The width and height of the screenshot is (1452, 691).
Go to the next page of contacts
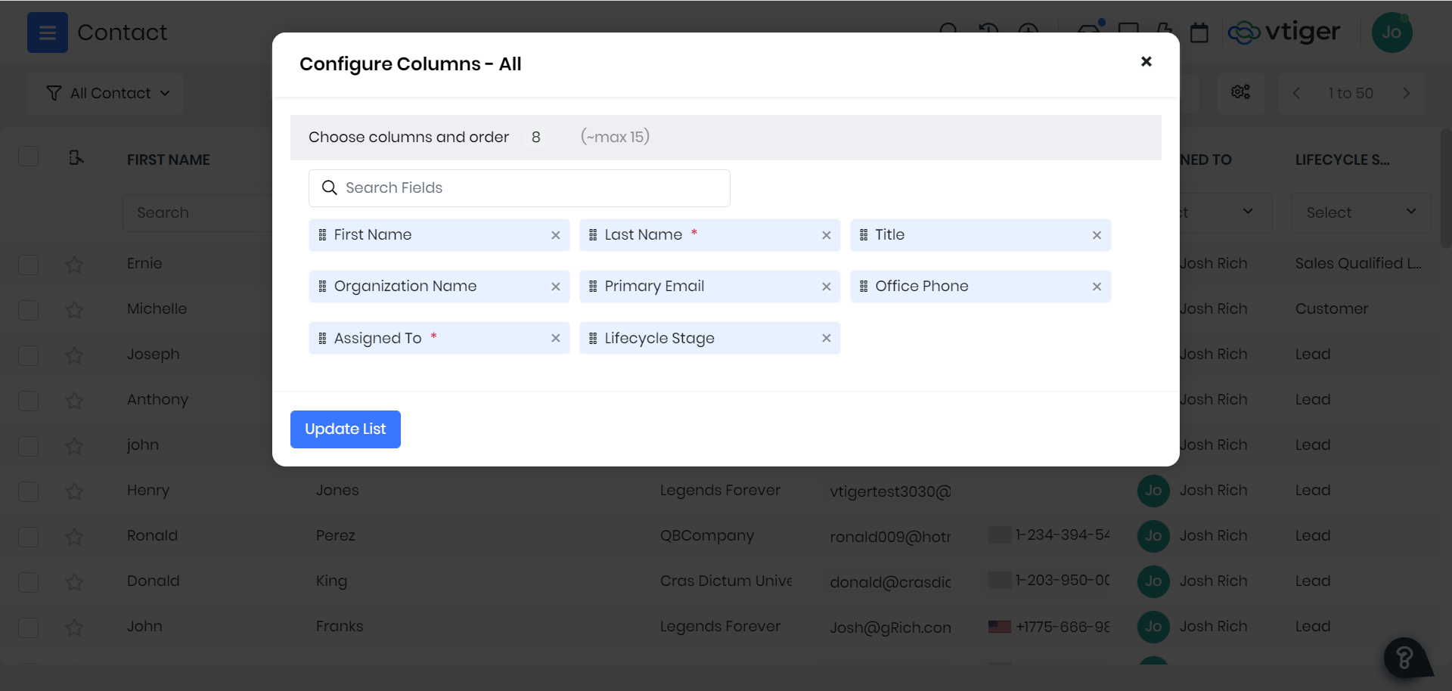pos(1406,93)
